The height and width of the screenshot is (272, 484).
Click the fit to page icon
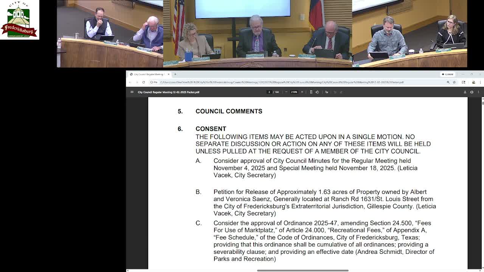pyautogui.click(x=311, y=92)
